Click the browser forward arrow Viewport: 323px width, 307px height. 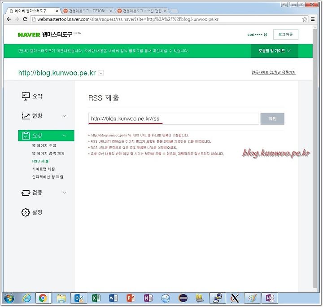point(17,19)
